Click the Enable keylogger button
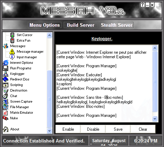The width and height of the screenshot is (164, 147). (68, 129)
